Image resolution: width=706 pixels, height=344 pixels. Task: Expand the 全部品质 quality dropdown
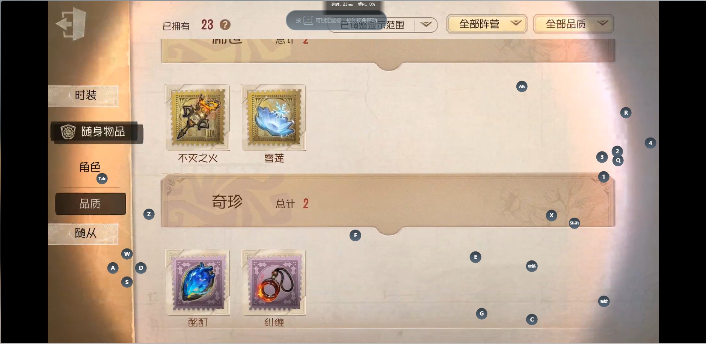pos(573,24)
